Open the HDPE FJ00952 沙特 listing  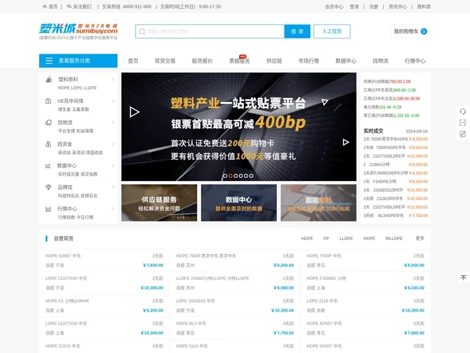tap(366, 283)
